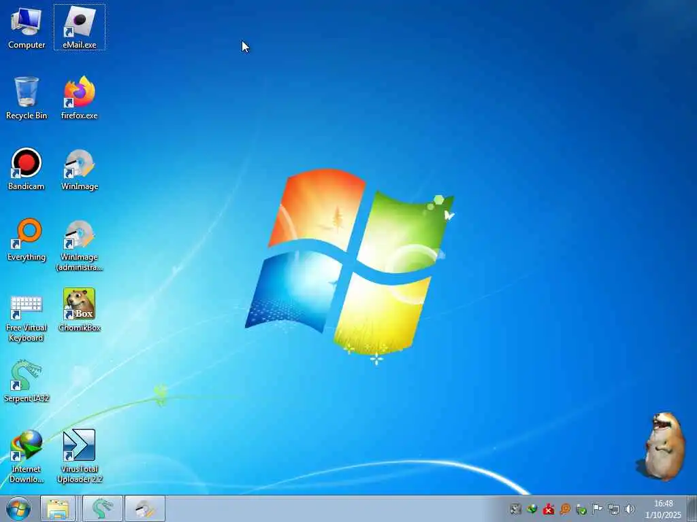697x522 pixels.
Task: Select the WinImage (administrator) shortcut
Action: tap(80, 245)
